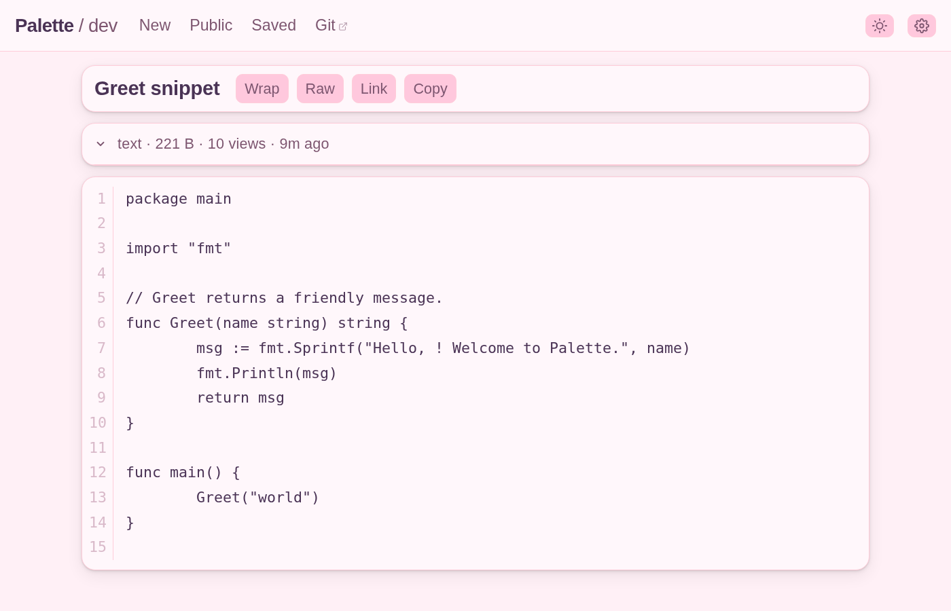Click the snippet metadata info text
Image resolution: width=951 pixels, height=611 pixels.
[223, 144]
